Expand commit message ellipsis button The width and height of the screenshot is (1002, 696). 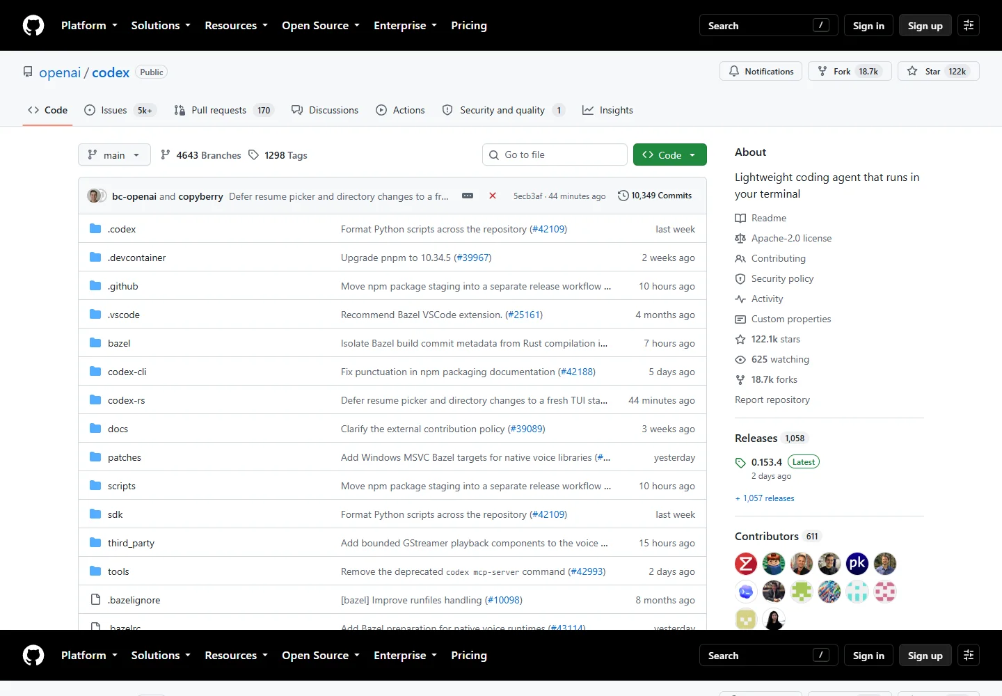click(468, 196)
